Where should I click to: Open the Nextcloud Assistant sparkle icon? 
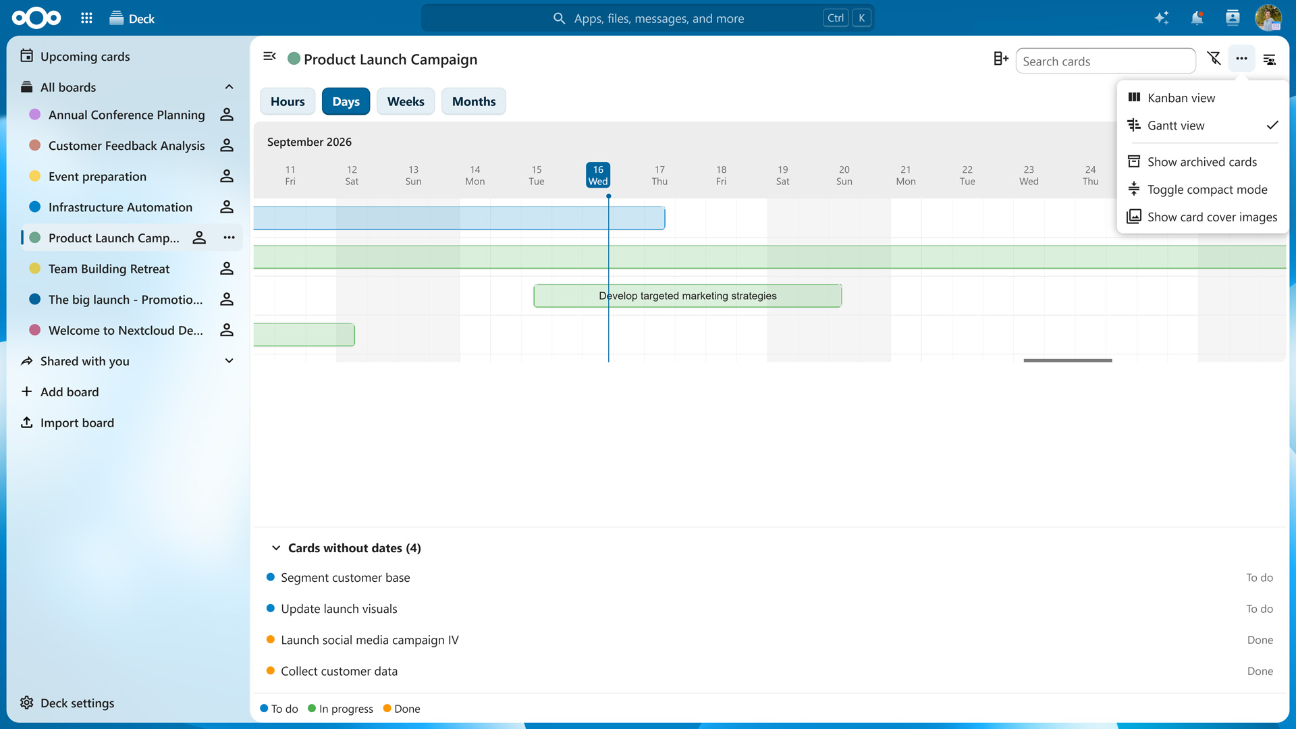point(1161,18)
